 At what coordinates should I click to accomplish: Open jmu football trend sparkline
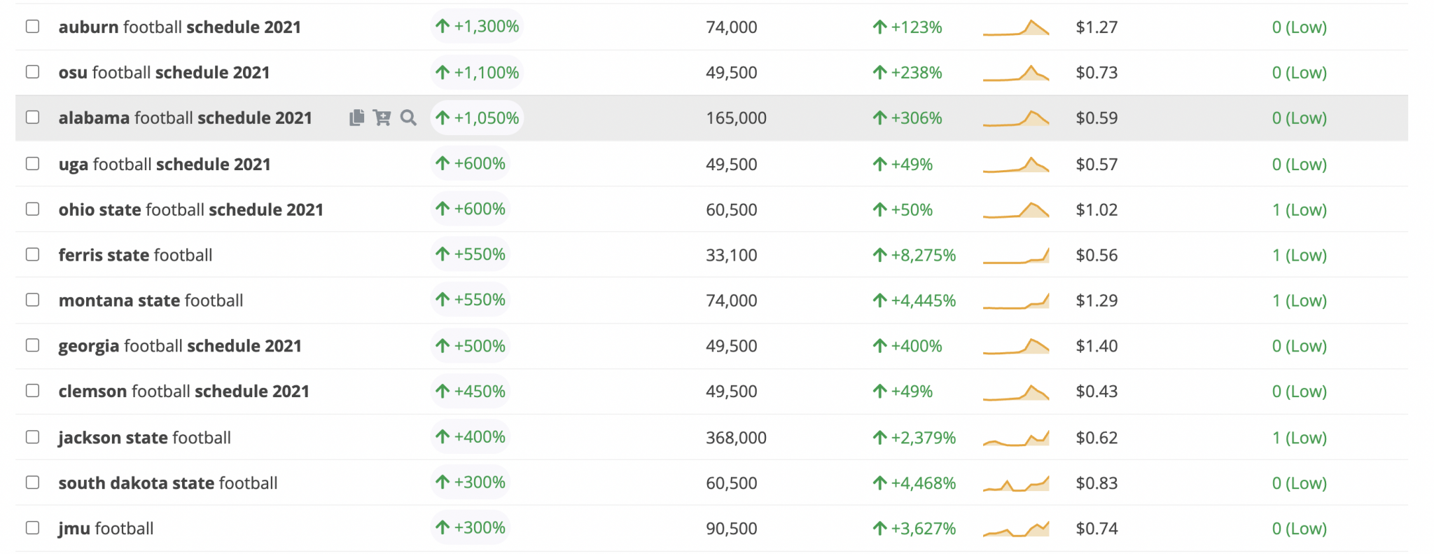point(1016,529)
